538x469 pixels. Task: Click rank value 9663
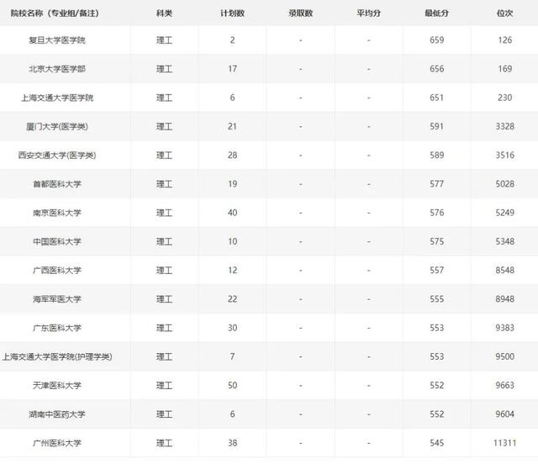pyautogui.click(x=504, y=386)
